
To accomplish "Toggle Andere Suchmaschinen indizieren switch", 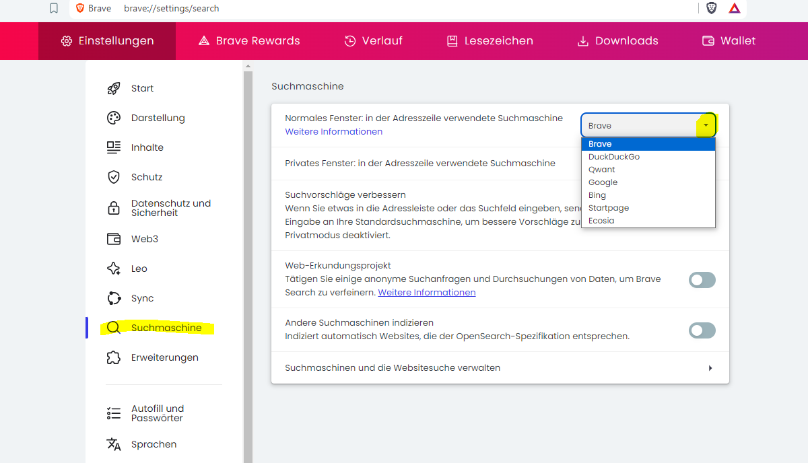I will coord(702,330).
